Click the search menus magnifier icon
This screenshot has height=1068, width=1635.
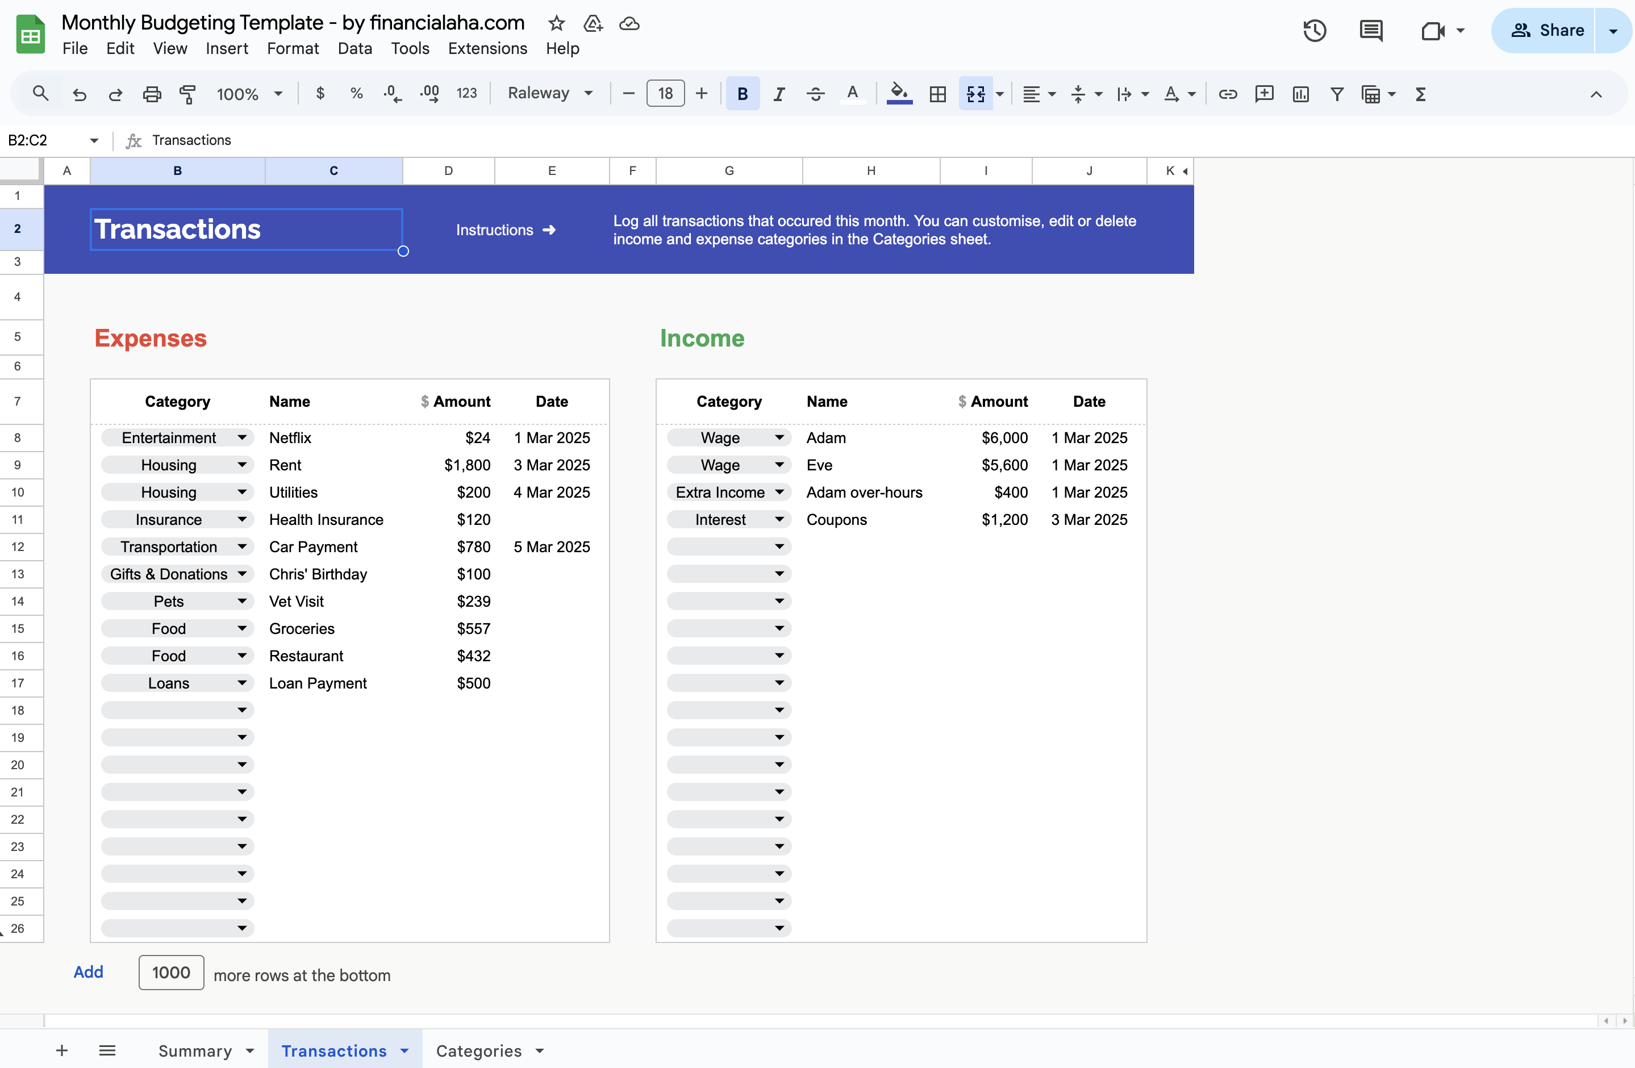(x=40, y=93)
